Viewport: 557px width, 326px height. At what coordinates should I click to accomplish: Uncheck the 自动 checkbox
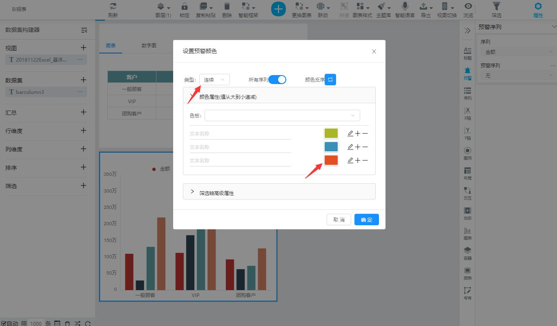pyautogui.click(x=4, y=323)
